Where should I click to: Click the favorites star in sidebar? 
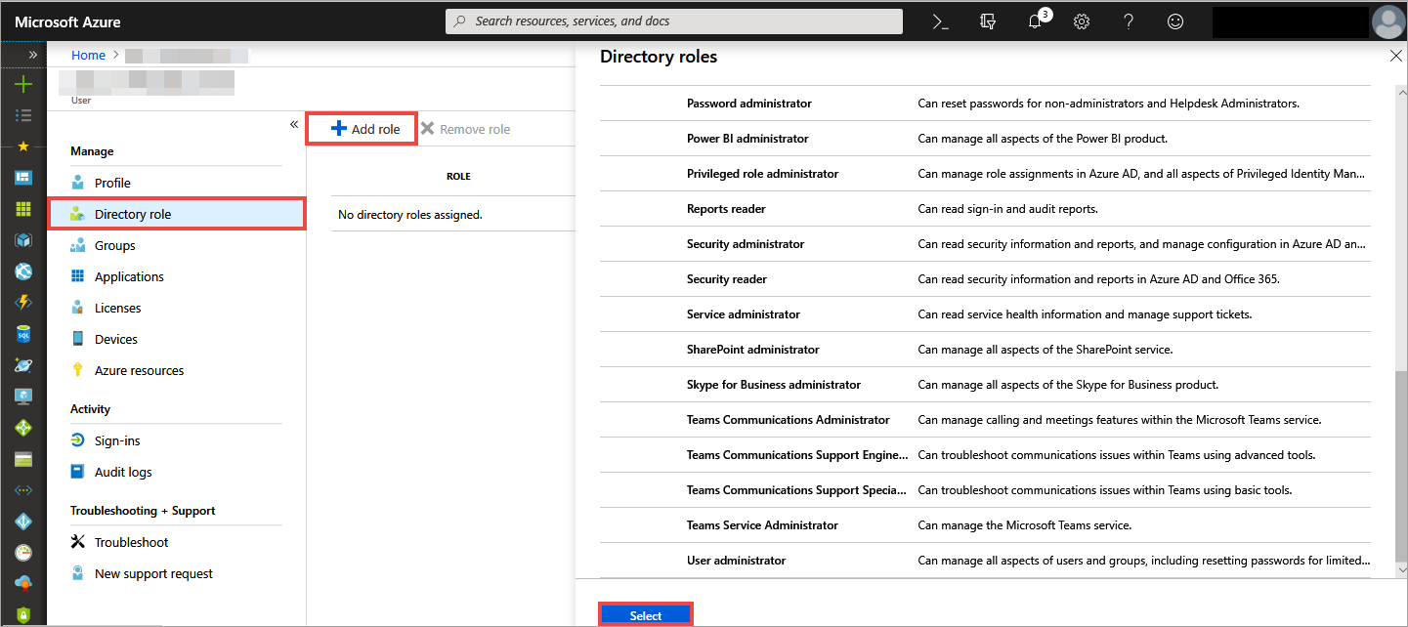(23, 146)
